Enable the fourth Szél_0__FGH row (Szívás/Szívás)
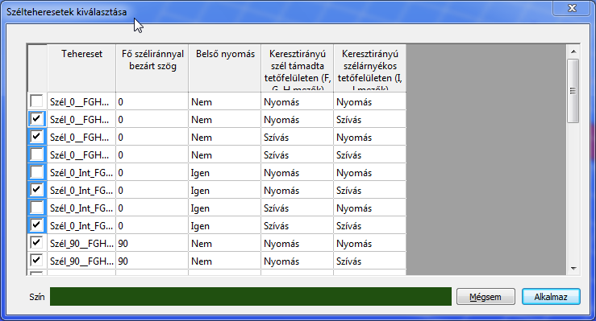 point(36,154)
